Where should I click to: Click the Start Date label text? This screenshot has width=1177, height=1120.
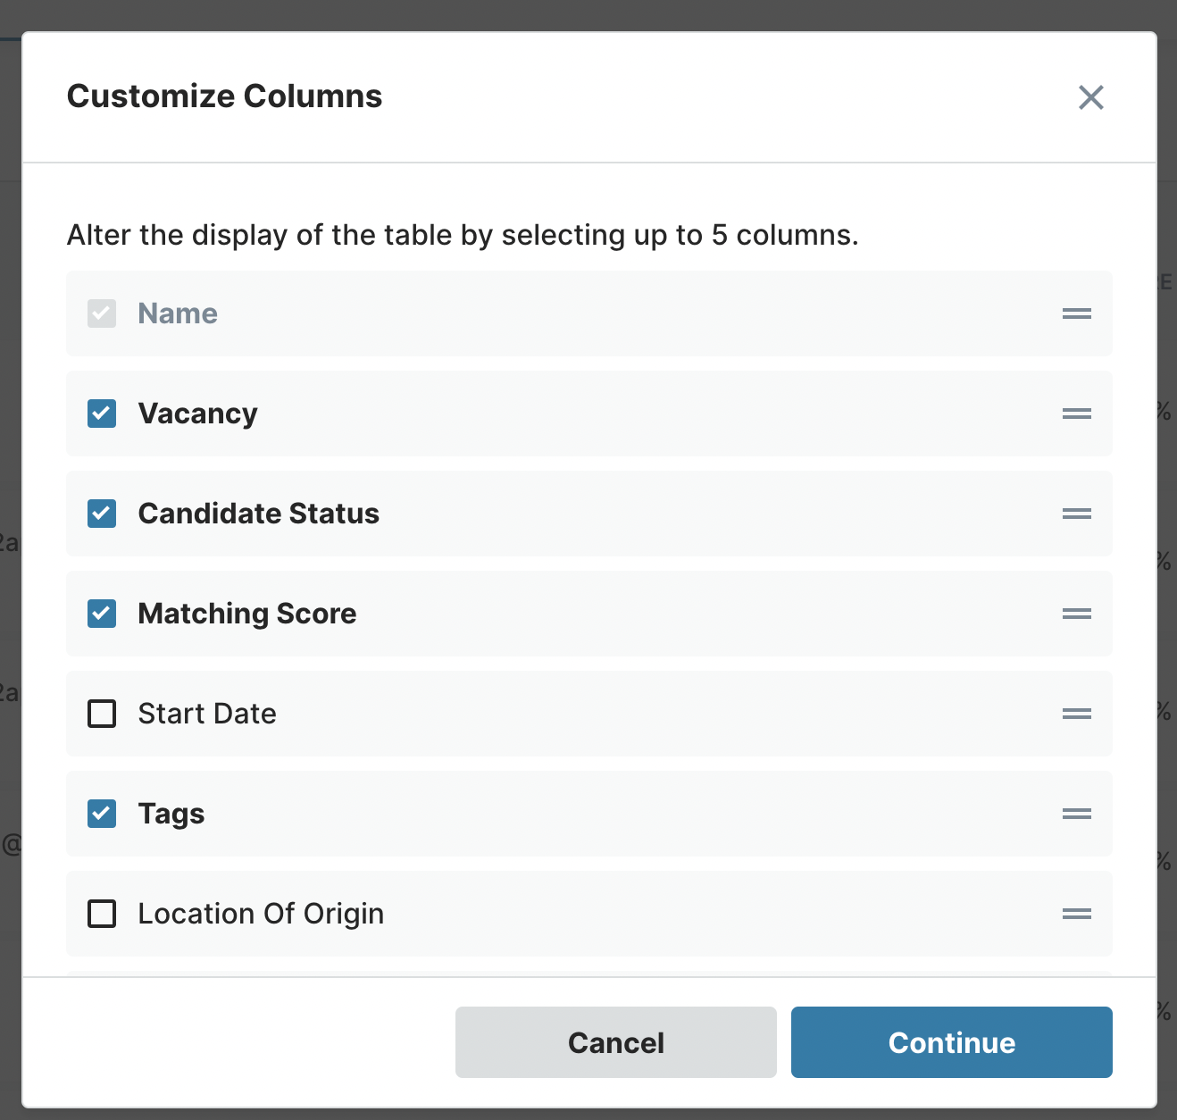[207, 714]
